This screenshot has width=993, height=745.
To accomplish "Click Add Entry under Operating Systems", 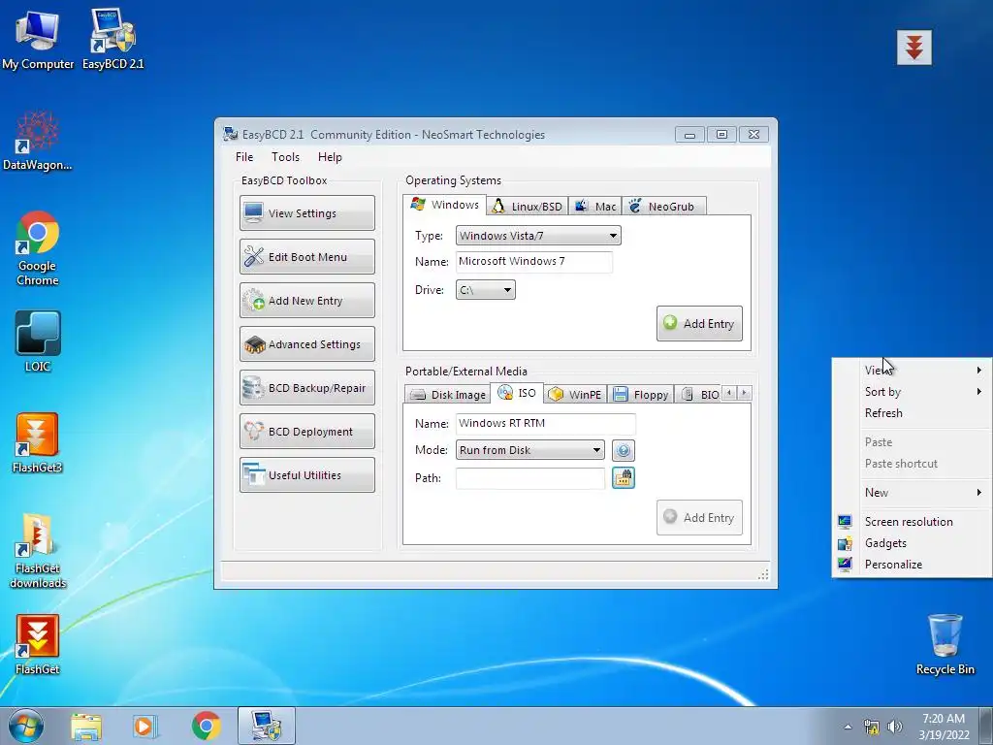I will click(699, 324).
